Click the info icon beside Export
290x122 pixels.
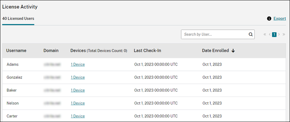[269, 18]
